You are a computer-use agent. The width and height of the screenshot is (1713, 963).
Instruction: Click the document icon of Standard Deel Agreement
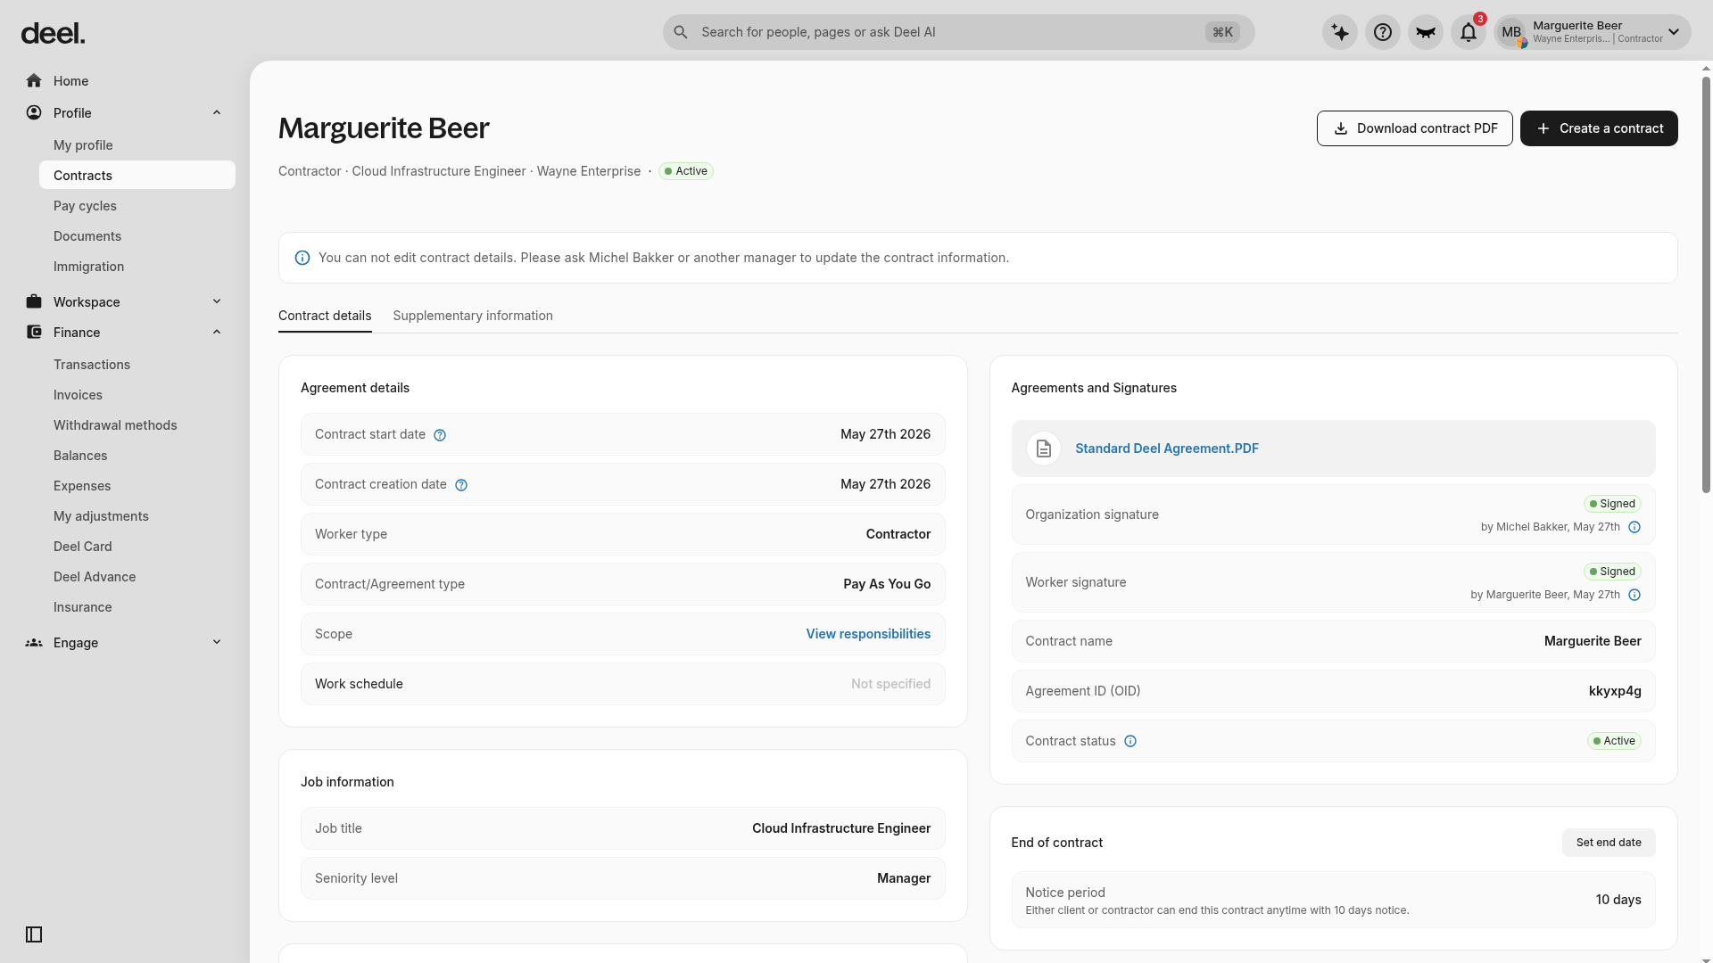[1044, 449]
